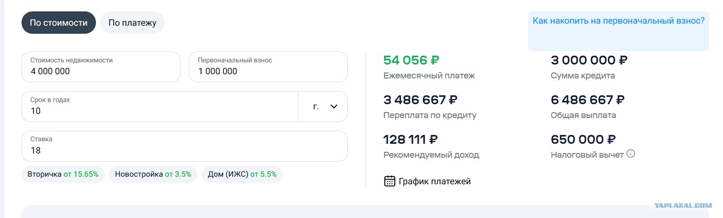Click the tax deduction info icon
Viewport: 723px width, 218px height.
pyautogui.click(x=630, y=154)
